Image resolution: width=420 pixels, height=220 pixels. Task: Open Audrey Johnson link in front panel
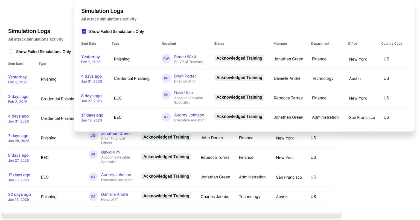tap(189, 115)
